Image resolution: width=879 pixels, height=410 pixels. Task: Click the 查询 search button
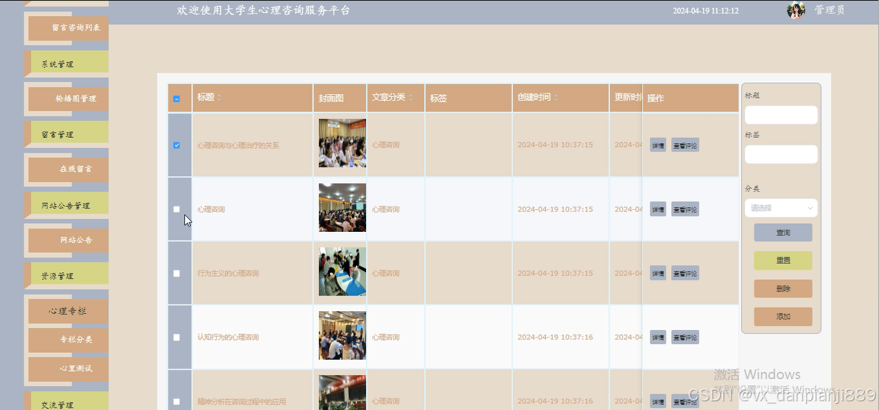pos(783,233)
